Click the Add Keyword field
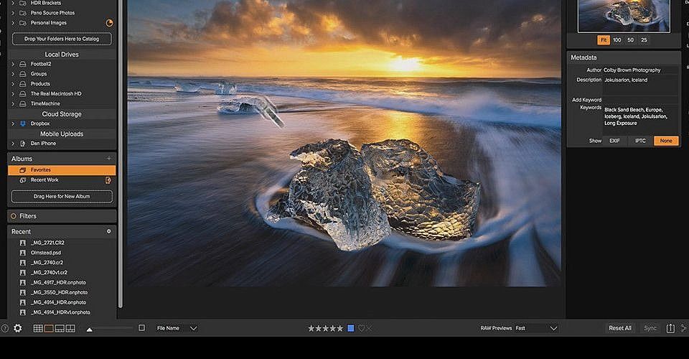 click(x=641, y=101)
